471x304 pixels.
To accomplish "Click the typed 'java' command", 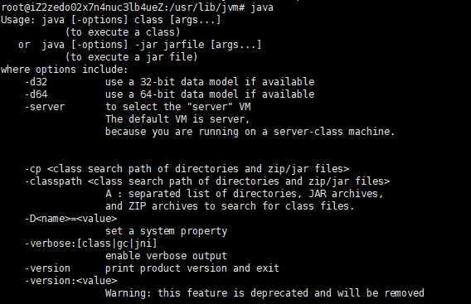I will pos(262,7).
